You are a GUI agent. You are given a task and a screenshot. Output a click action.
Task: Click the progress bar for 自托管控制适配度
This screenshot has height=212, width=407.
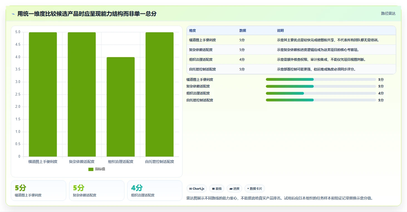coord(321,100)
